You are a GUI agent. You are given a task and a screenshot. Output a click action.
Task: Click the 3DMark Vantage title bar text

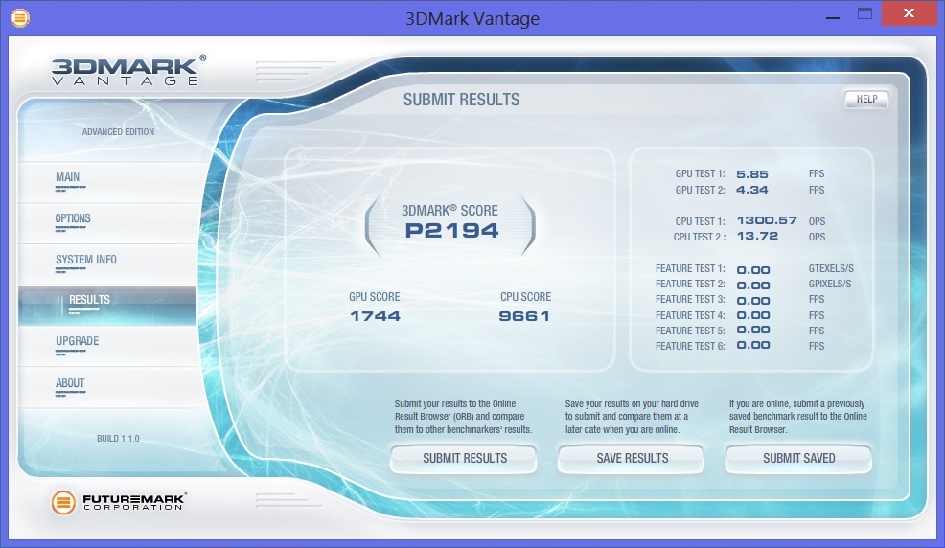pos(472,18)
